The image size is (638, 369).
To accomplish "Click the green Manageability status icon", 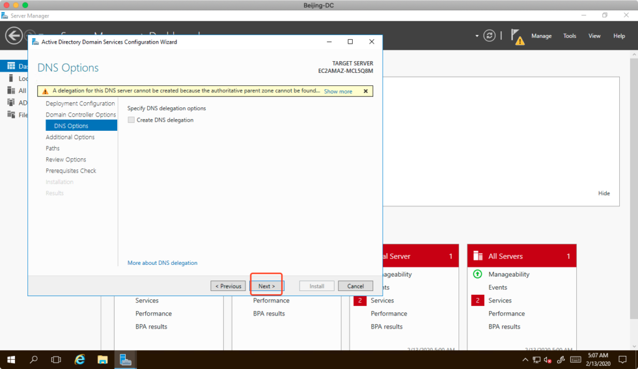I will [478, 274].
